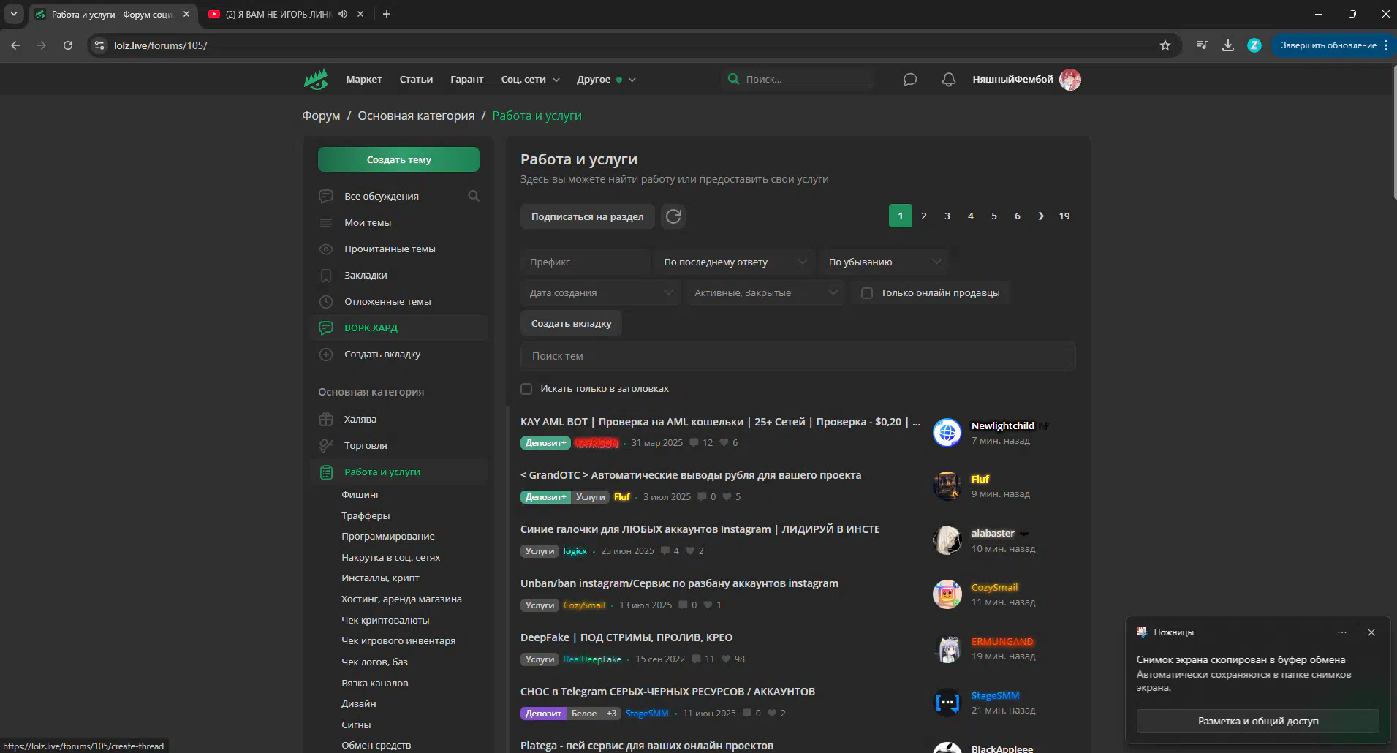1397x753 pixels.
Task: Click the green forum logo icon
Action: pyautogui.click(x=316, y=79)
